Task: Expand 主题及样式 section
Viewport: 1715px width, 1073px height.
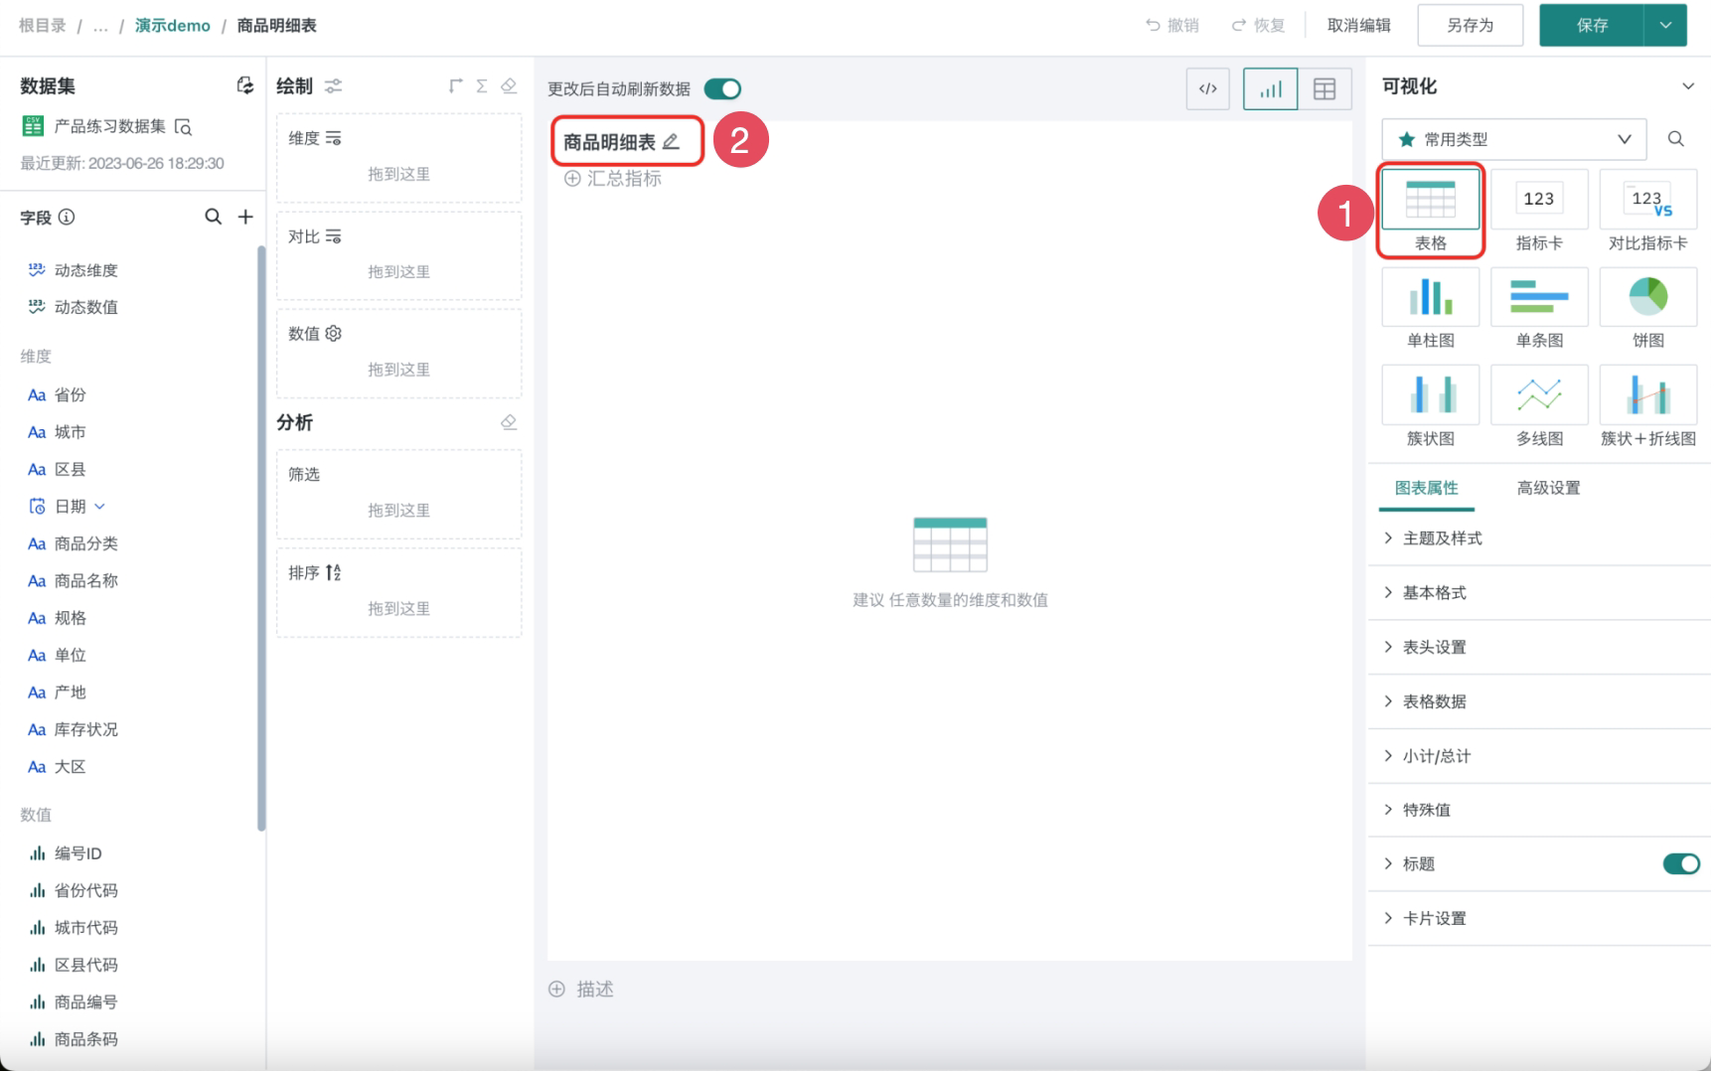Action: (1539, 538)
